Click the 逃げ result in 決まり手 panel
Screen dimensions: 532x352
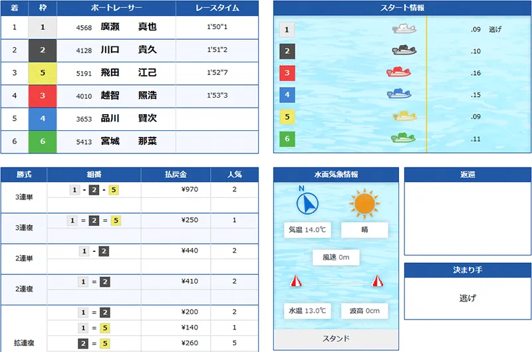pyautogui.click(x=467, y=298)
